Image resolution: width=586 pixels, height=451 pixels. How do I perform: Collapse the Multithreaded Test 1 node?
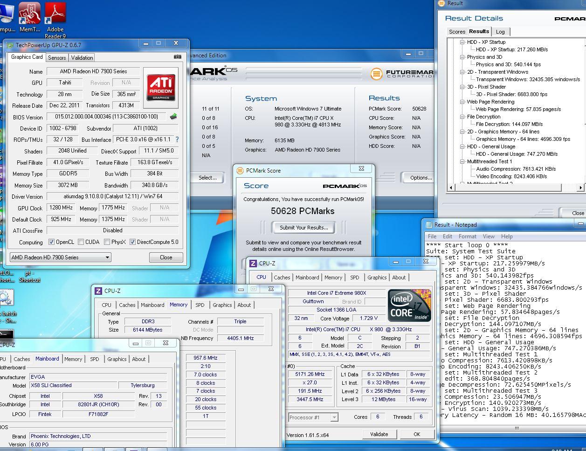click(x=462, y=161)
